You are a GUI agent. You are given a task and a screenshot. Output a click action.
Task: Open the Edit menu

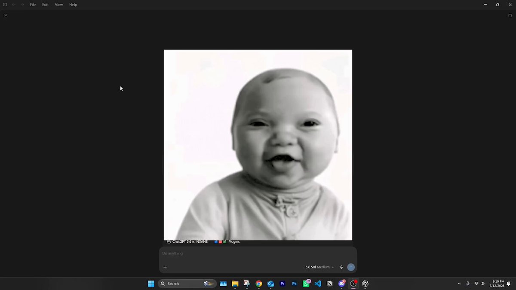45,5
